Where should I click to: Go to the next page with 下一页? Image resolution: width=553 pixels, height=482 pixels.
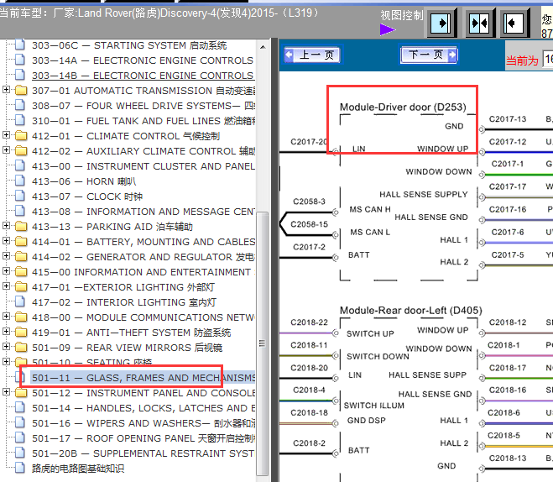pos(429,55)
